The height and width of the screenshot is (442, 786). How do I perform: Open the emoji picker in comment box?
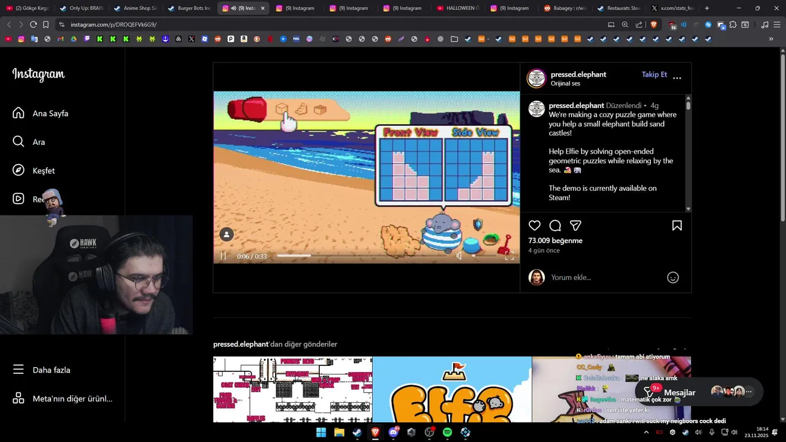(x=673, y=277)
